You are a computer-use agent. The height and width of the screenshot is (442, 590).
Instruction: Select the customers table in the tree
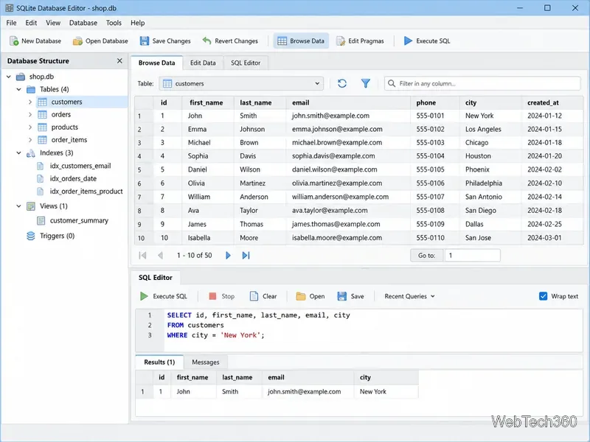[66, 102]
